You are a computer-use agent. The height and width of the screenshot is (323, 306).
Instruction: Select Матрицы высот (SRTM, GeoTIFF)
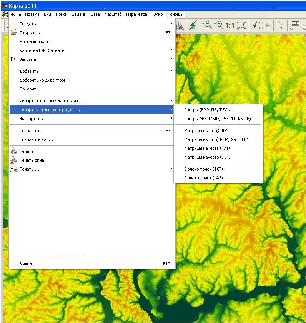[216, 139]
